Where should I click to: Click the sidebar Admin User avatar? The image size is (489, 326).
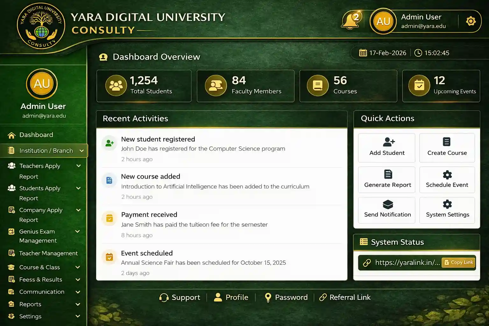point(42,84)
